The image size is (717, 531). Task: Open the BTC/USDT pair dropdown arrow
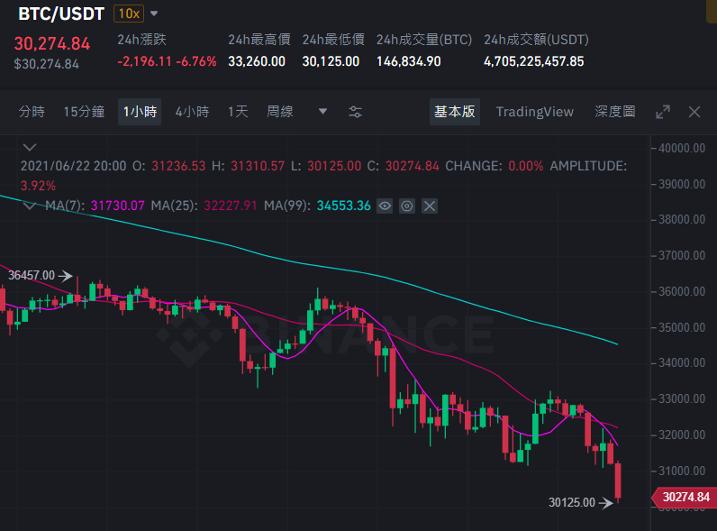pos(154,14)
